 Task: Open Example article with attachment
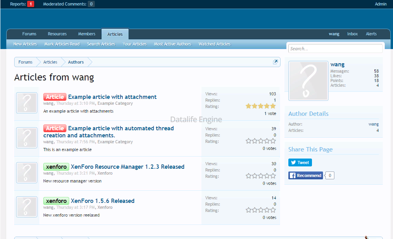[x=112, y=97]
